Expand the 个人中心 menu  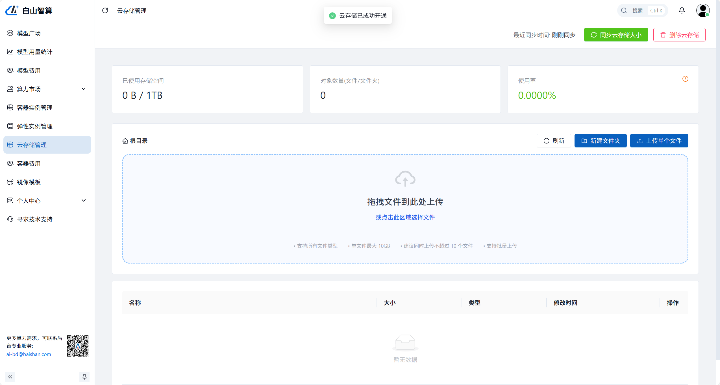click(x=29, y=200)
